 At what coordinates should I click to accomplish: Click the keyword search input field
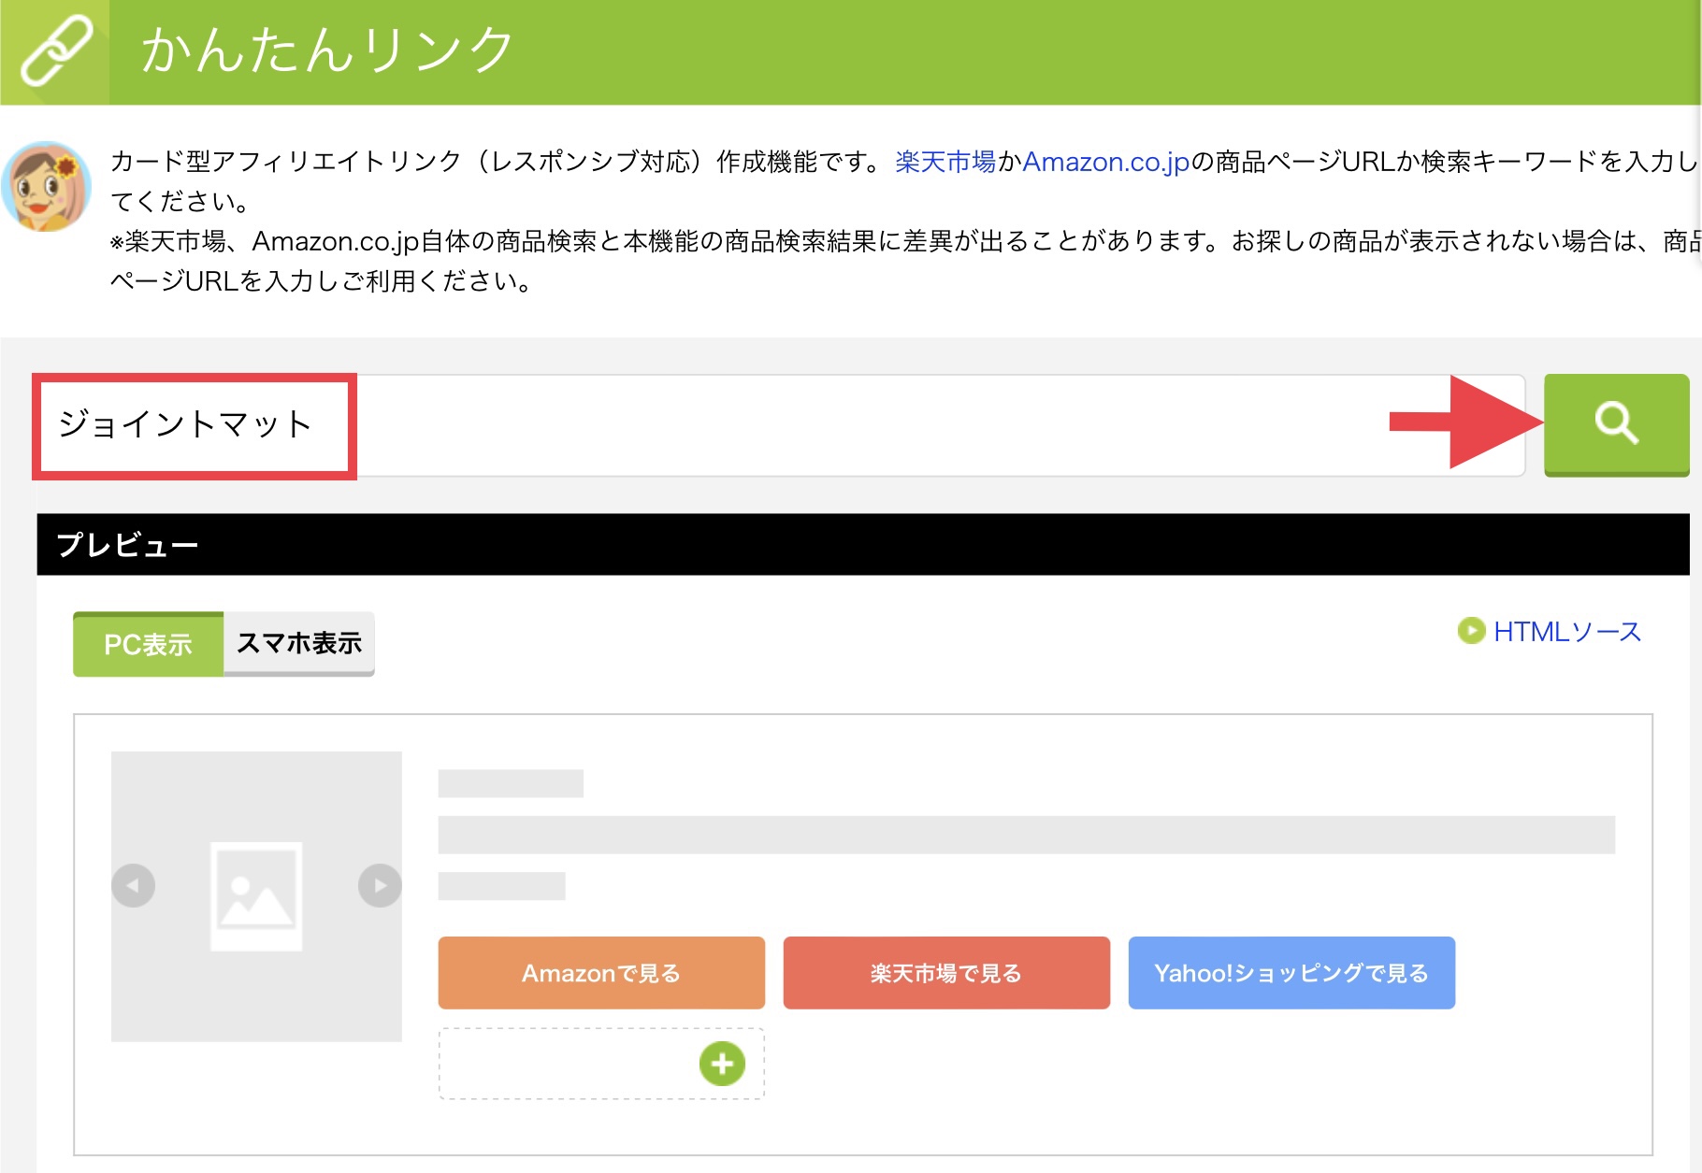coord(780,425)
